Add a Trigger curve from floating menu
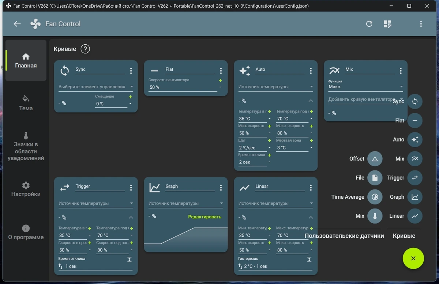Screen dimensions: 439x284 [x=415, y=178]
